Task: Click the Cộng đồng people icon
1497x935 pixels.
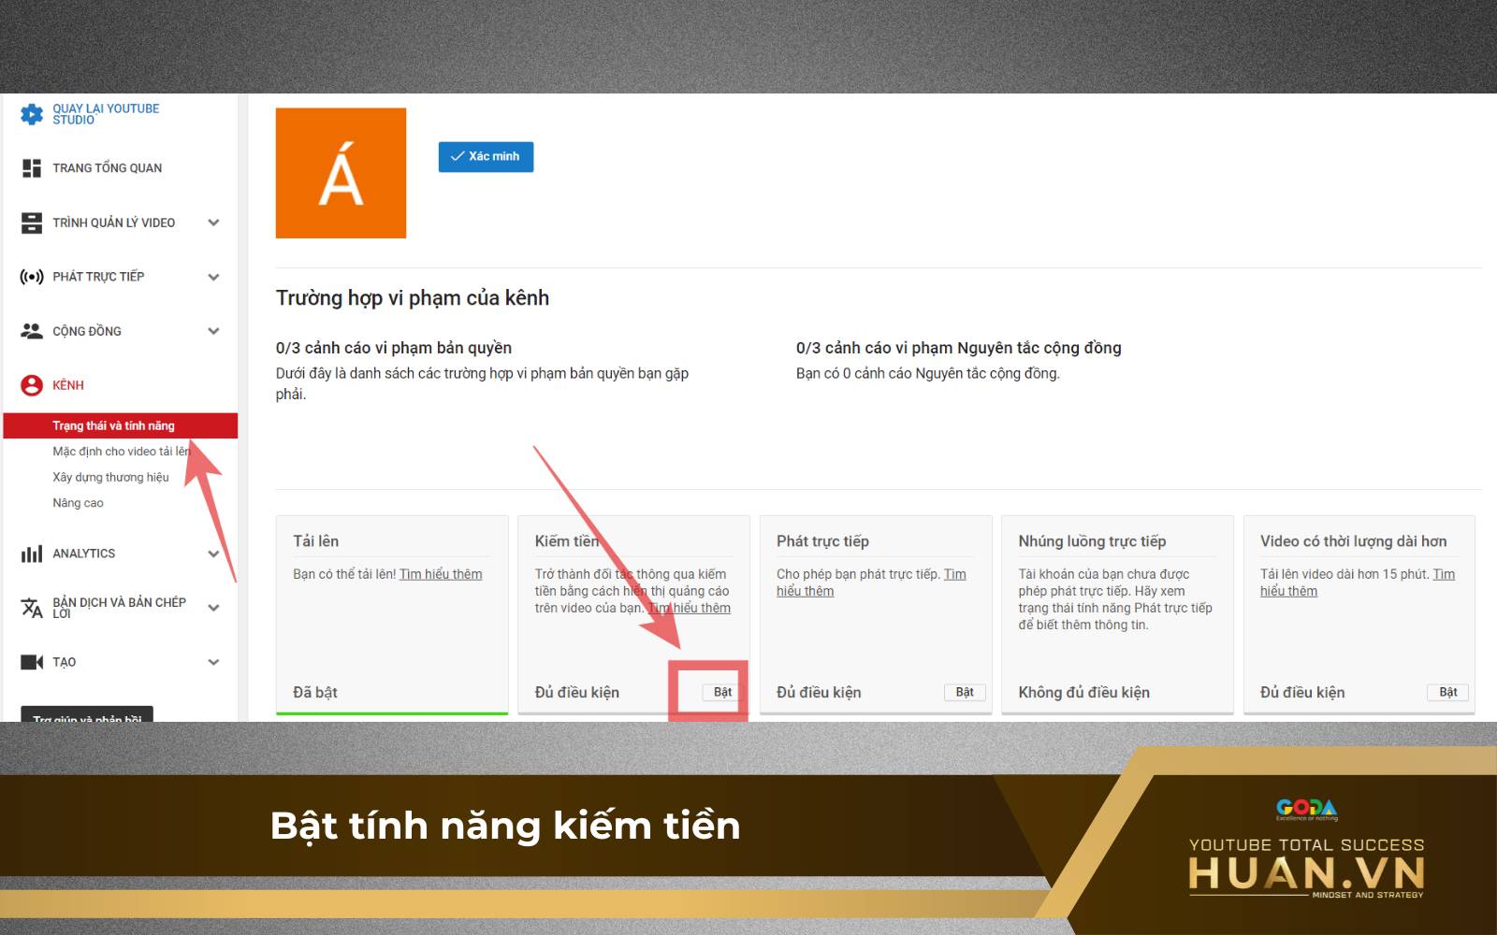Action: tap(32, 331)
